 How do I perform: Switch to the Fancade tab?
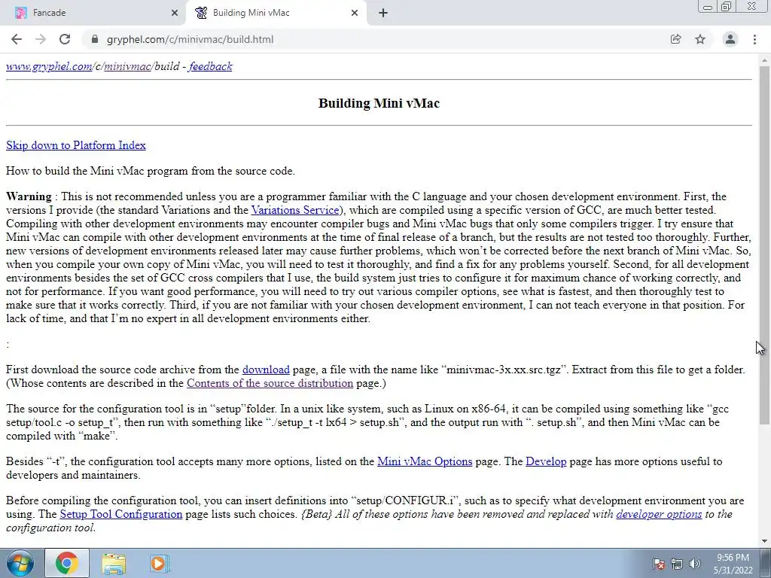point(93,13)
